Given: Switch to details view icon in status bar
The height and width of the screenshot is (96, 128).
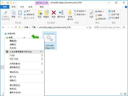Looking at the screenshot, I should click(122, 94).
